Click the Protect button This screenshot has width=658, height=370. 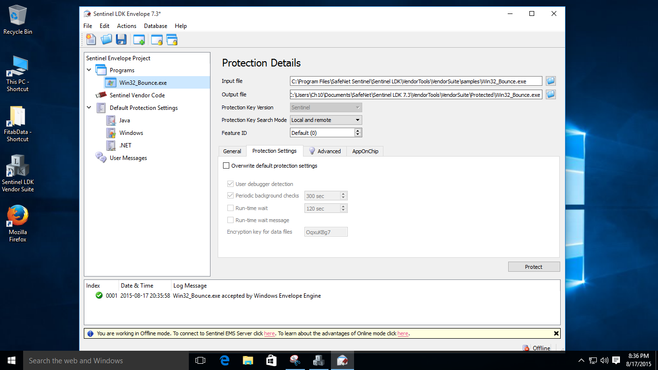tap(534, 267)
